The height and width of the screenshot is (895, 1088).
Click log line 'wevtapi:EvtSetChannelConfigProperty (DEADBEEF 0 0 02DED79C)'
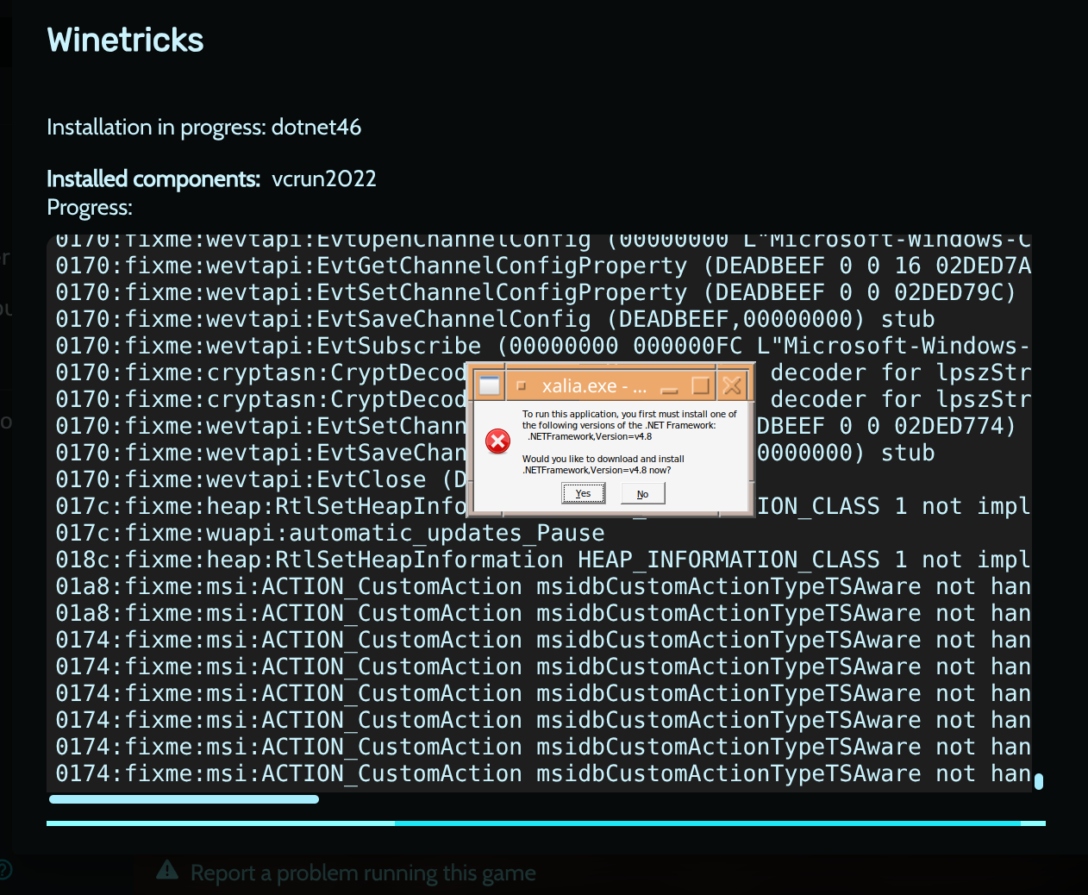[536, 292]
